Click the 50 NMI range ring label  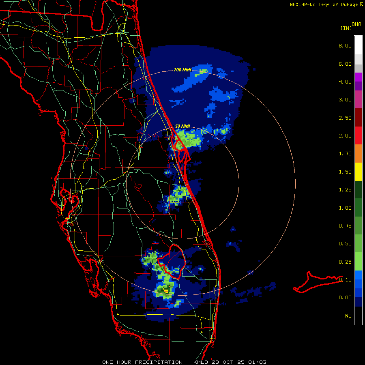[182, 126]
